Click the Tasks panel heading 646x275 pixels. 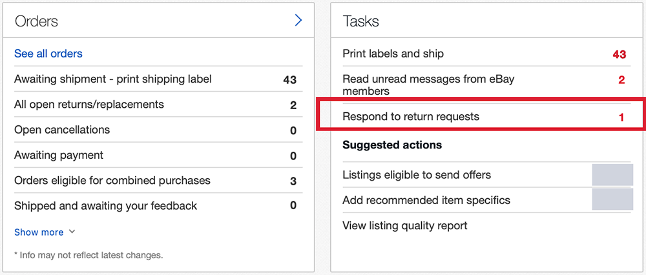pos(360,21)
